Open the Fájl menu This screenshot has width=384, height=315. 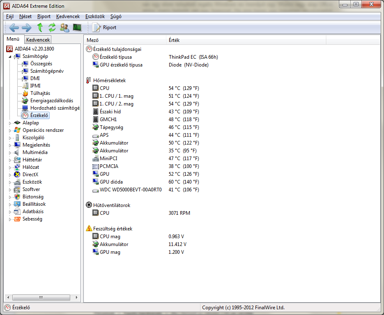pos(10,16)
